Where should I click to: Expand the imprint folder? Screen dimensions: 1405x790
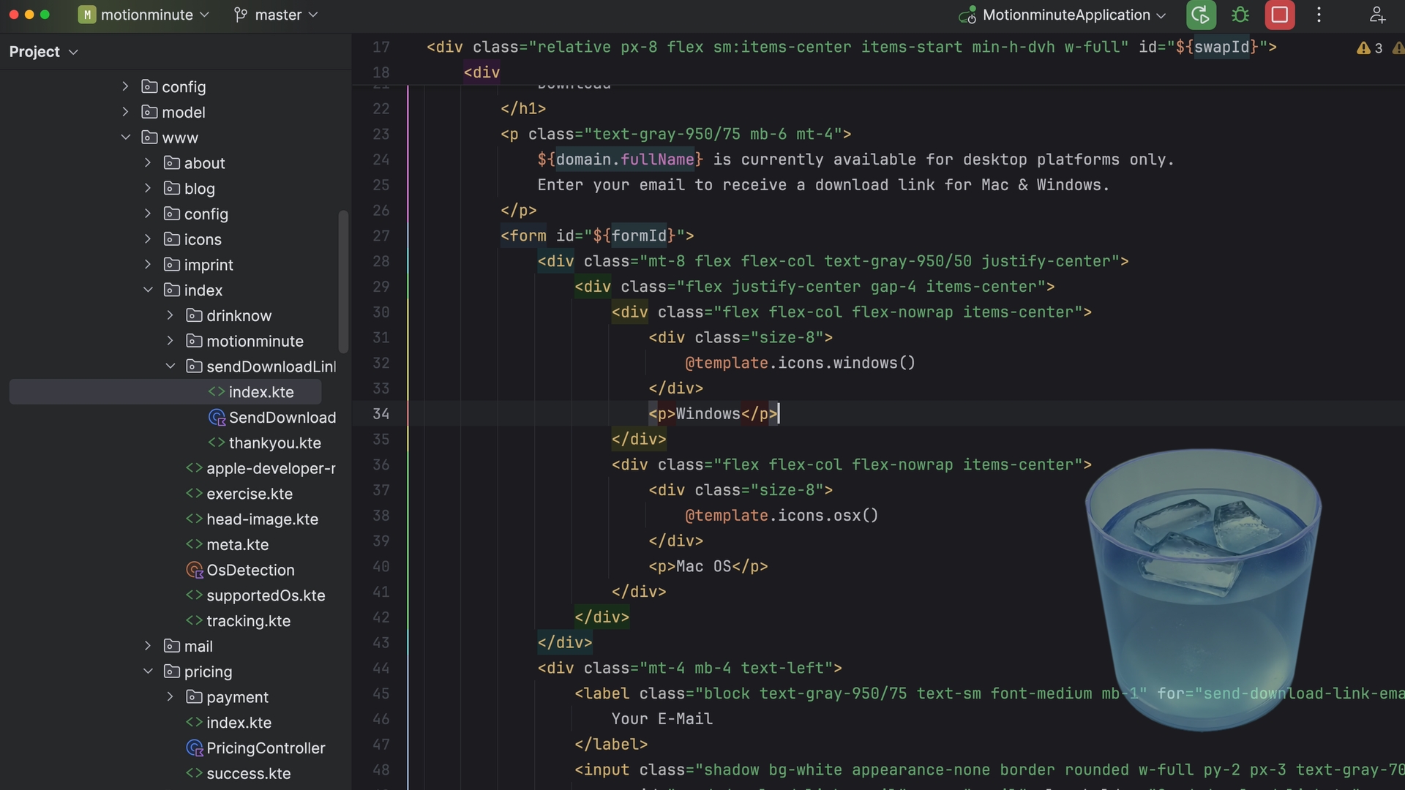[x=147, y=264]
